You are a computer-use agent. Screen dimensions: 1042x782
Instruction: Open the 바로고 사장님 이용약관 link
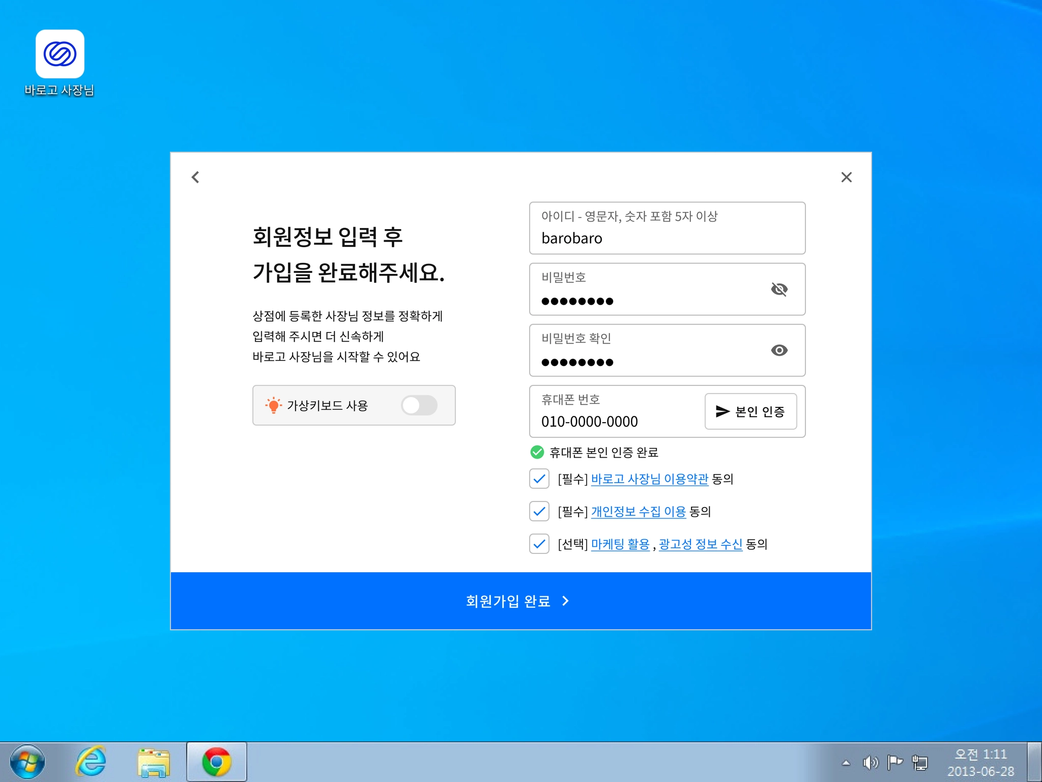649,479
